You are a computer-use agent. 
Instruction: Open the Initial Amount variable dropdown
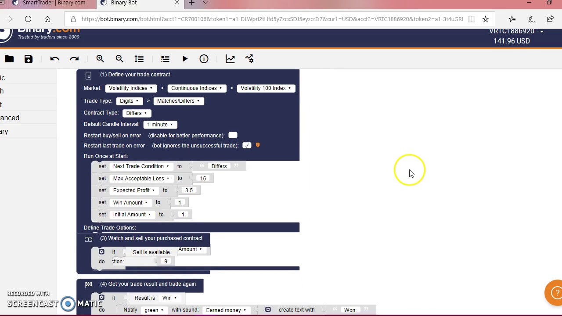(x=132, y=215)
